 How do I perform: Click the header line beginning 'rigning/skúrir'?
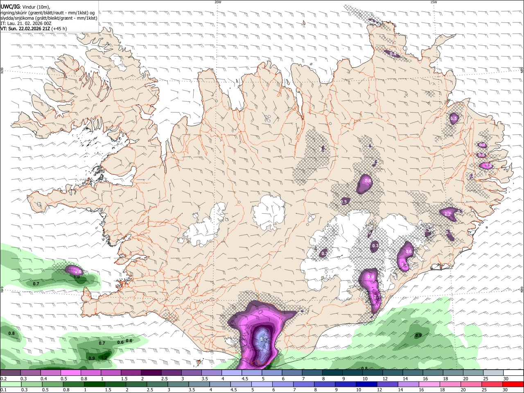[47, 13]
